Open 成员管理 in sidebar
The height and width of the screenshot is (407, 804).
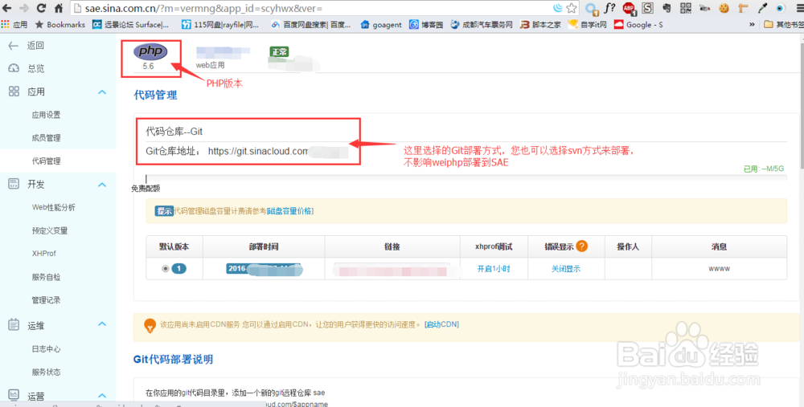pyautogui.click(x=46, y=138)
